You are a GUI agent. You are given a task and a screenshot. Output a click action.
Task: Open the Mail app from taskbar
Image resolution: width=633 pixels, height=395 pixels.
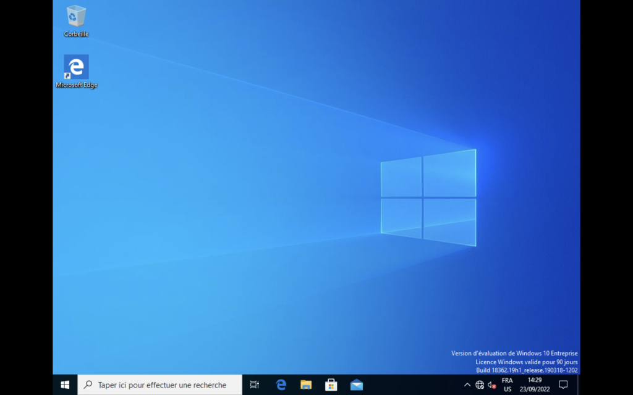357,385
